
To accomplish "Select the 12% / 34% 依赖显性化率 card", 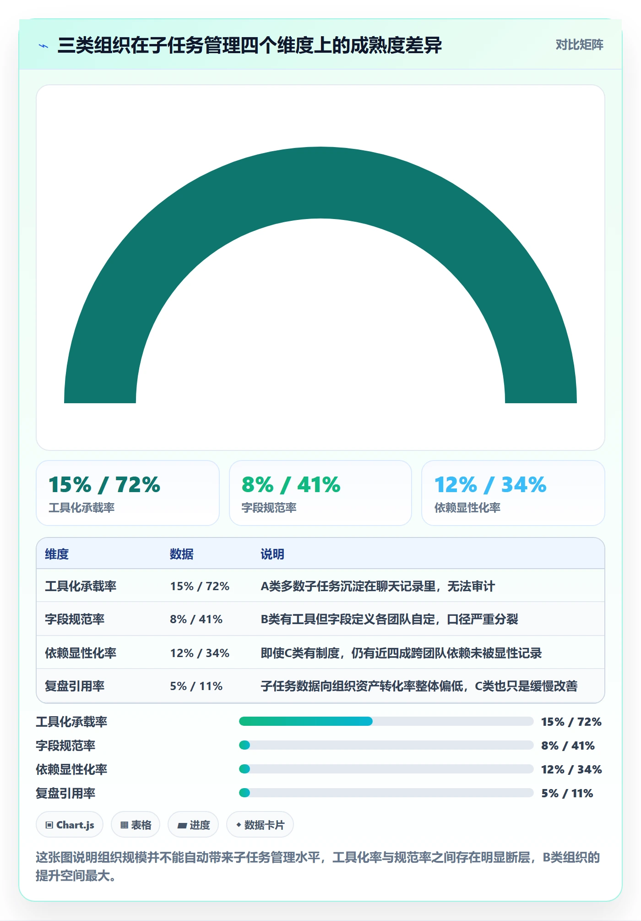I will click(513, 493).
